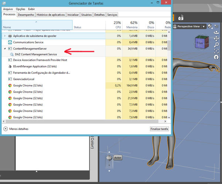Click DAZ pan camera arrows icon
The image size is (222, 184).
coord(216,38)
